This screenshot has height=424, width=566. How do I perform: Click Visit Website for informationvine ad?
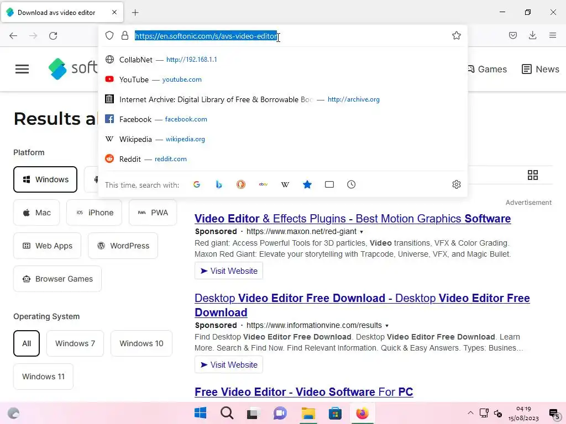229,364
